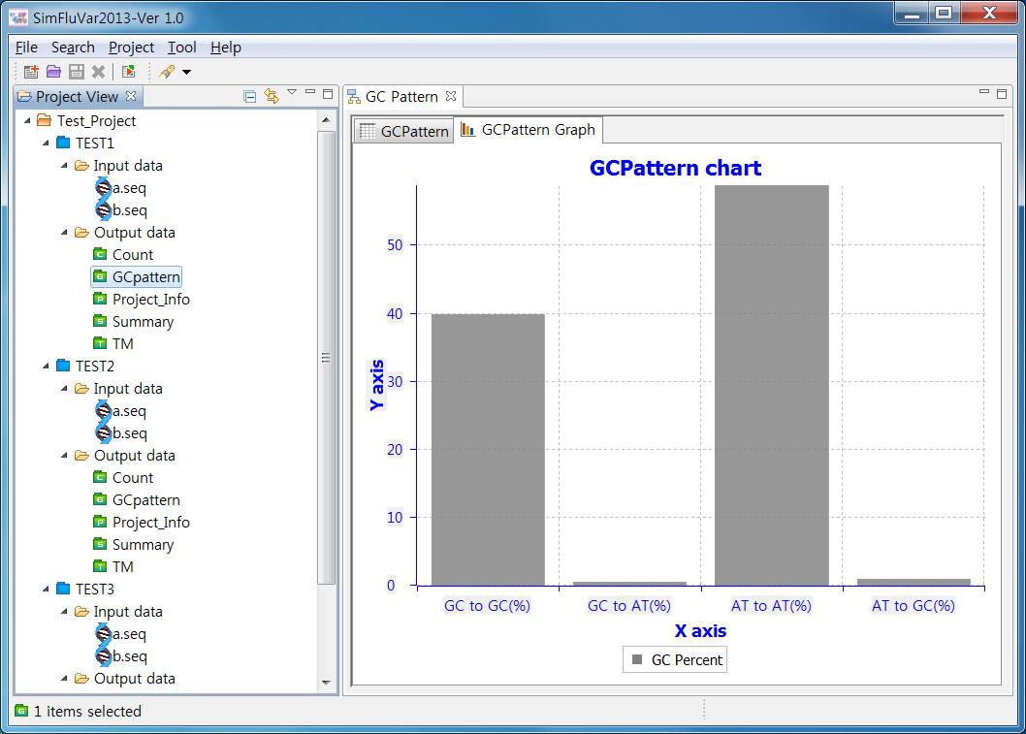This screenshot has width=1026, height=734.
Task: Click the rocket tool icon in toolbar
Action: coord(168,72)
